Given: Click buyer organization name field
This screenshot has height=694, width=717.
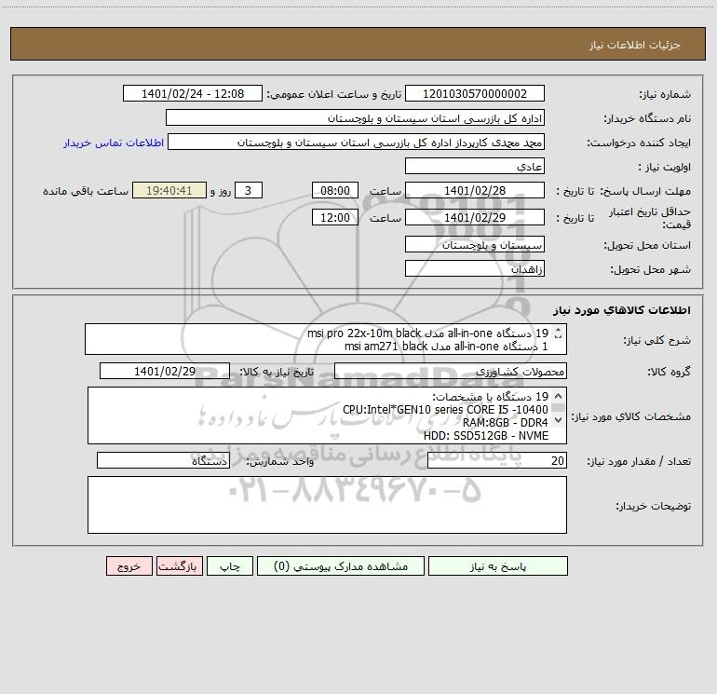Looking at the screenshot, I should [x=355, y=117].
